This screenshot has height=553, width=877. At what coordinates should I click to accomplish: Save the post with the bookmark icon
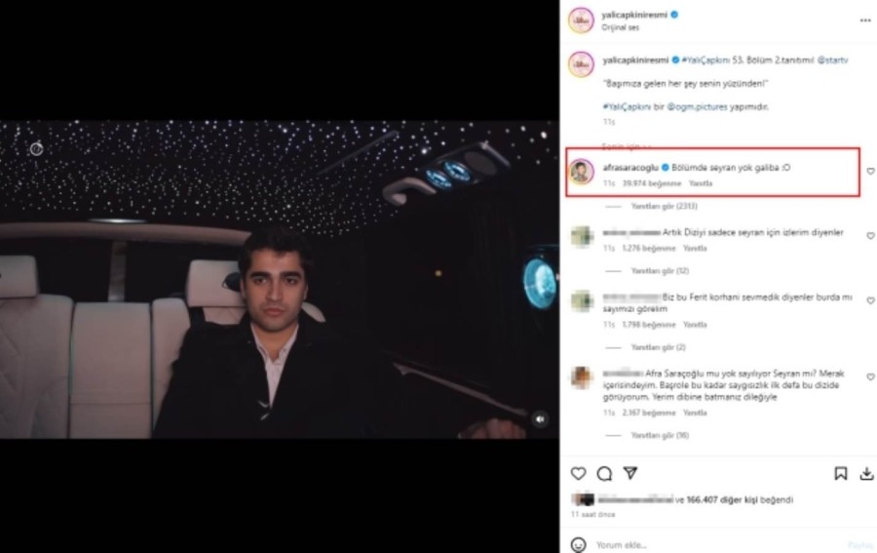[840, 474]
